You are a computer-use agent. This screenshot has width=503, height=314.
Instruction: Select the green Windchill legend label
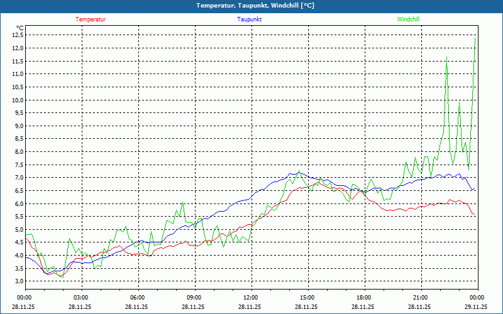point(408,19)
